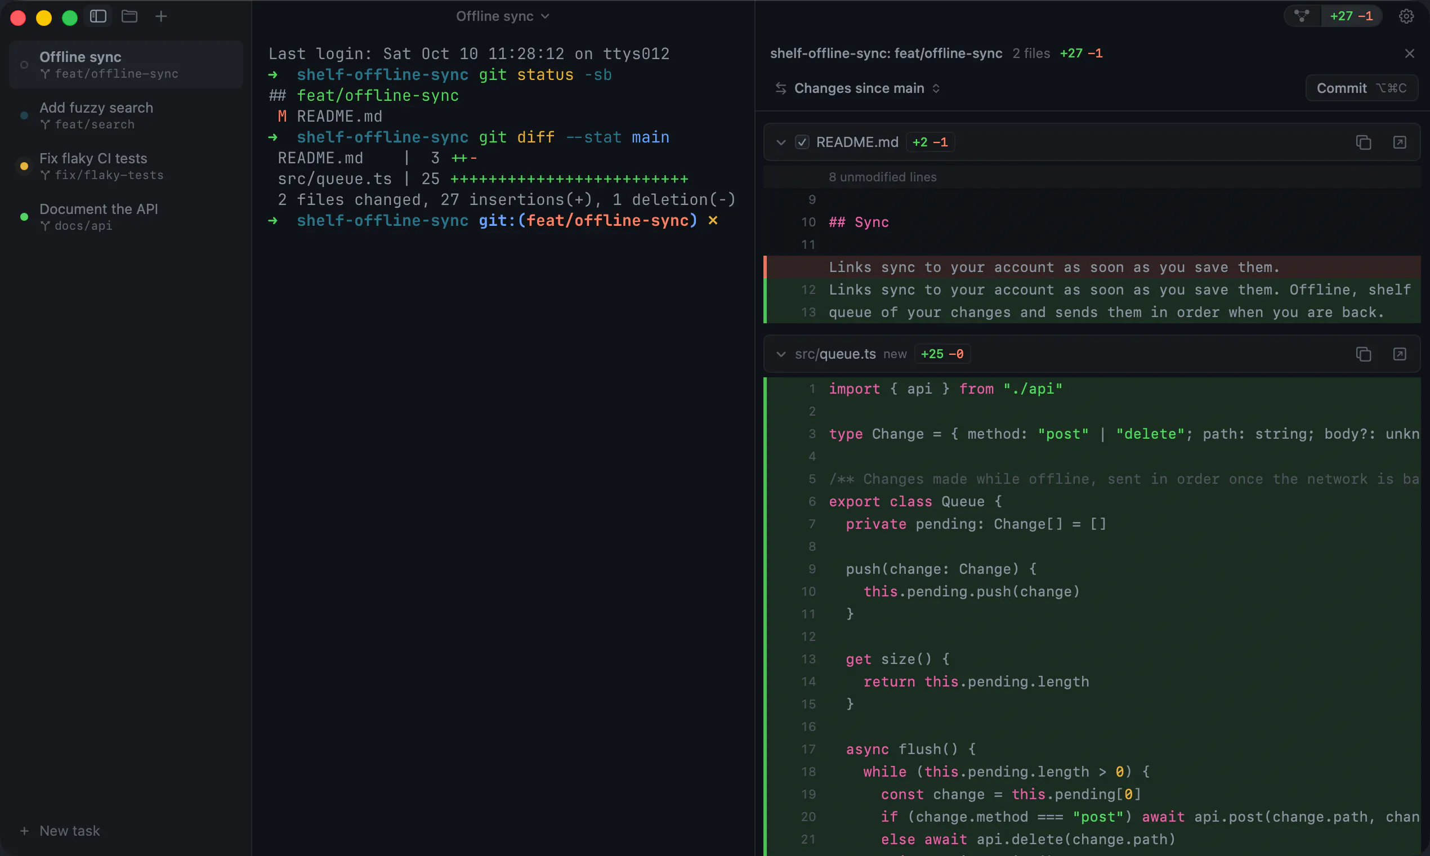Select the Add fuzzy search task
This screenshot has width=1430, height=856.
(x=126, y=115)
